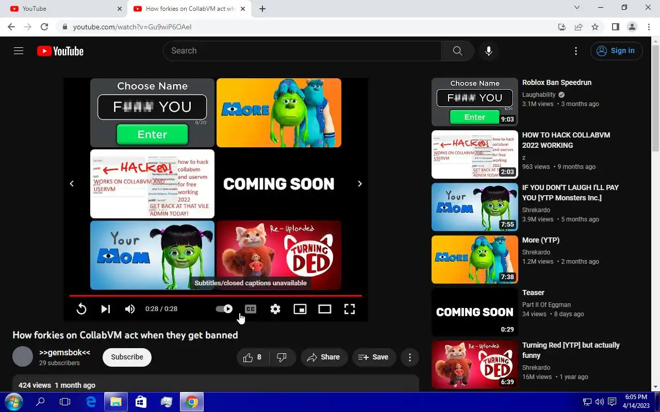Start voice search with microphone icon
The image size is (660, 412).
(x=488, y=50)
